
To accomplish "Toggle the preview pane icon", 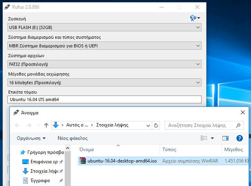I will pos(226,138).
